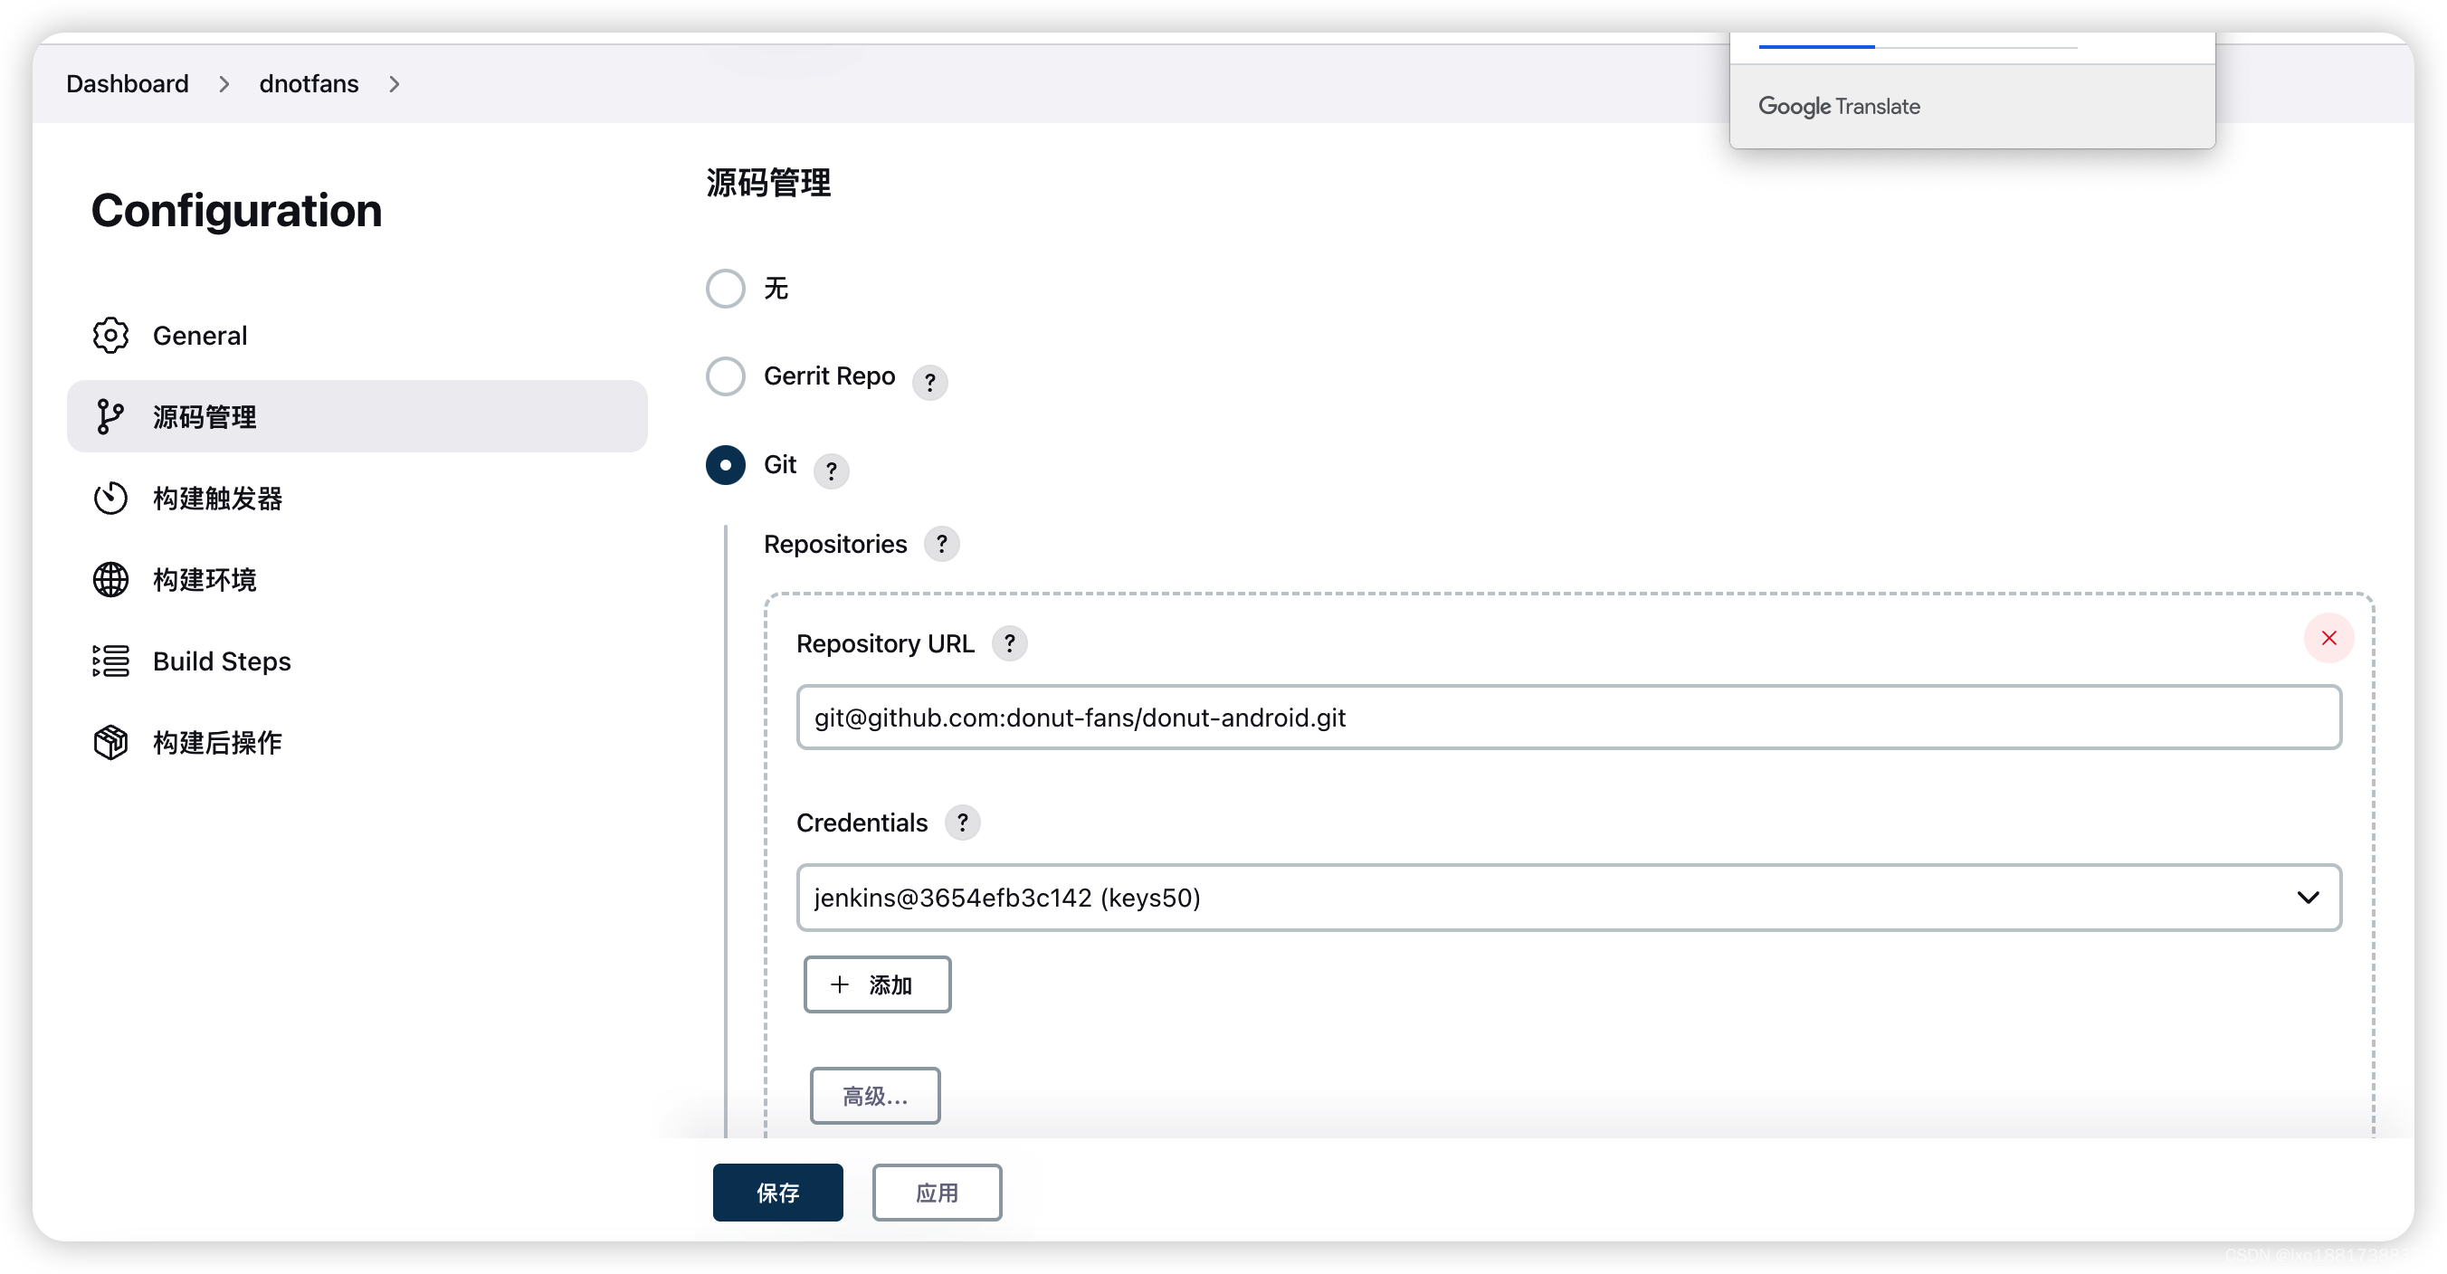Click the 应用 apply button

click(x=938, y=1192)
